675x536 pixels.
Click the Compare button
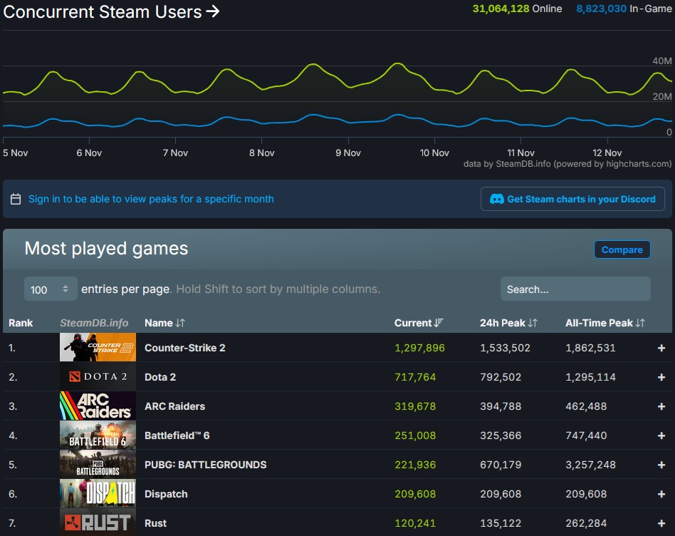622,249
